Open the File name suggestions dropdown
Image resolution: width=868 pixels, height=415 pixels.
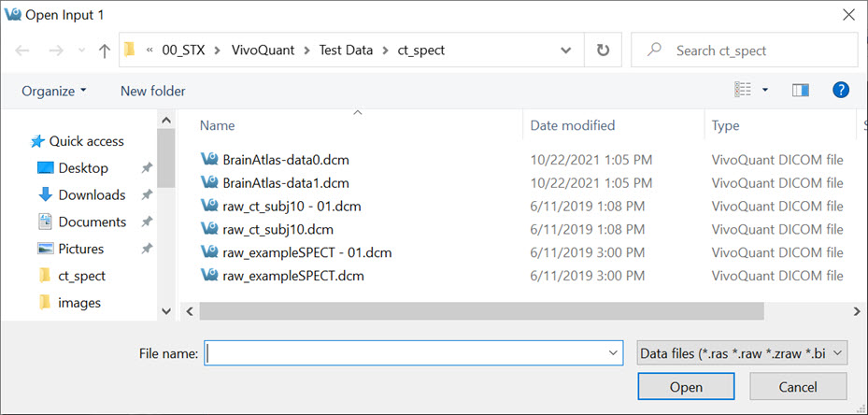(613, 353)
